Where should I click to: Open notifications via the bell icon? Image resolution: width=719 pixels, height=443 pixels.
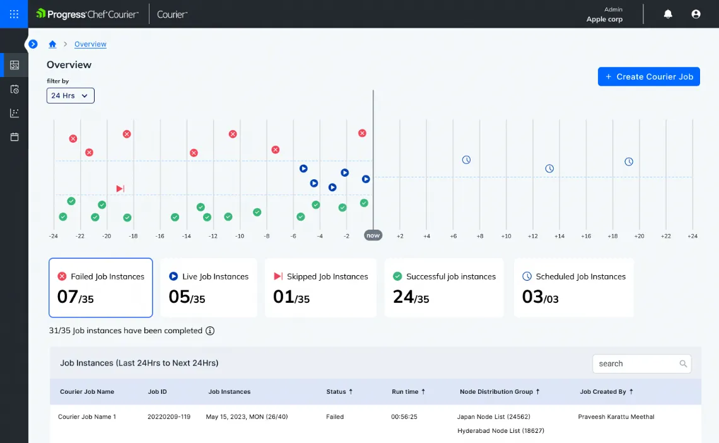[667, 13]
